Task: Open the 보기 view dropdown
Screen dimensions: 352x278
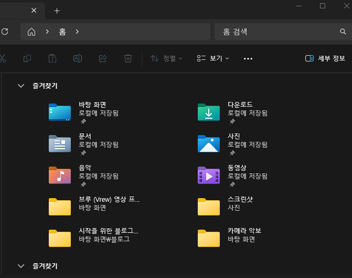Action: 213,58
